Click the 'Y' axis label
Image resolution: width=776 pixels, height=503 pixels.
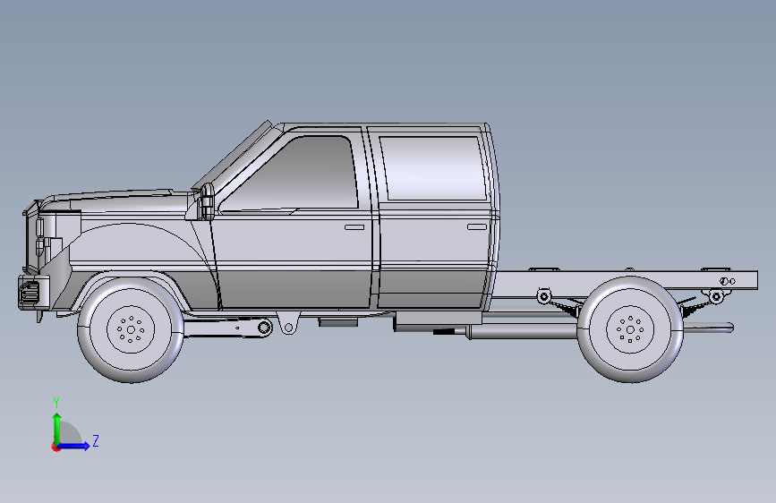(56, 403)
